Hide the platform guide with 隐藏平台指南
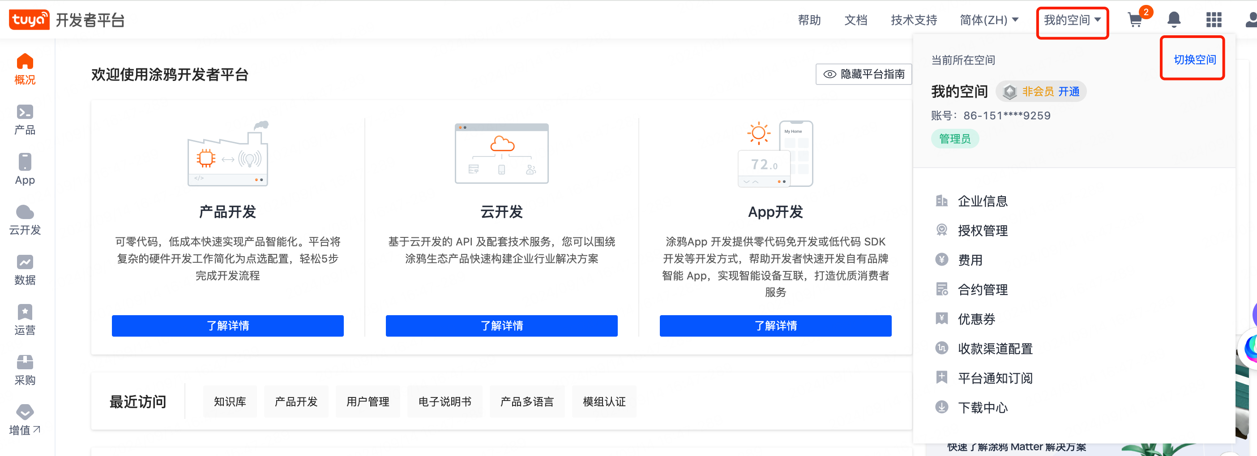The image size is (1257, 456). [864, 74]
